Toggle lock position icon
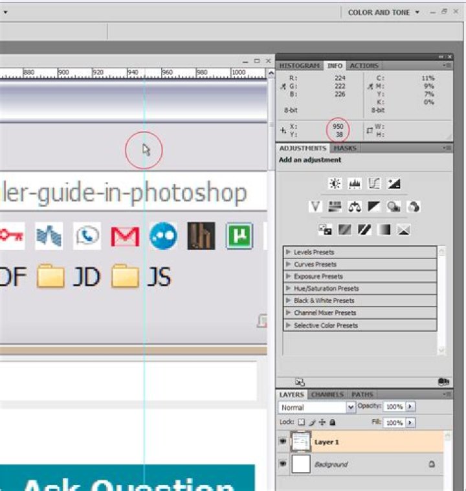Image resolution: width=466 pixels, height=491 pixels. coord(322,422)
